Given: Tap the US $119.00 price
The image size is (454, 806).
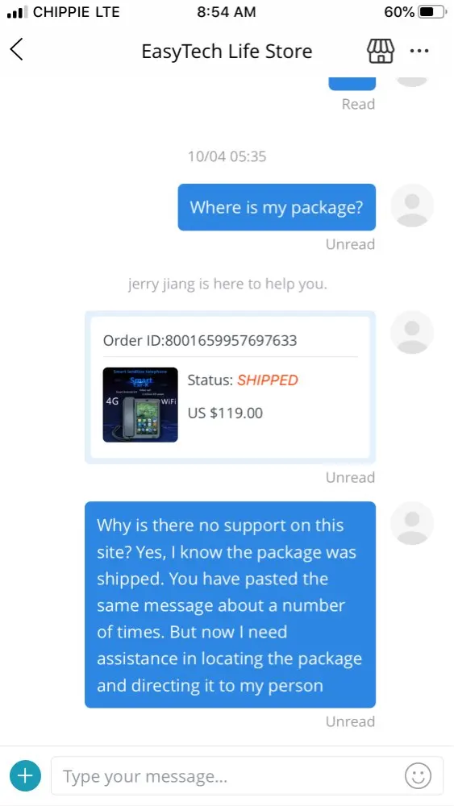Looking at the screenshot, I should pos(225,413).
